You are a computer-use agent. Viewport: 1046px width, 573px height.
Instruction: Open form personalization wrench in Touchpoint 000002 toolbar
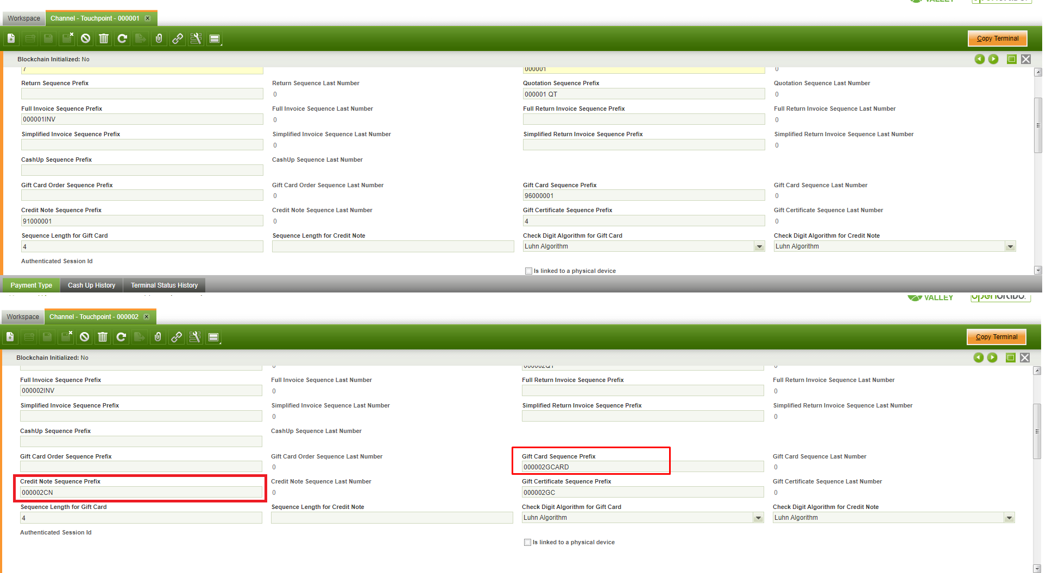pyautogui.click(x=195, y=337)
